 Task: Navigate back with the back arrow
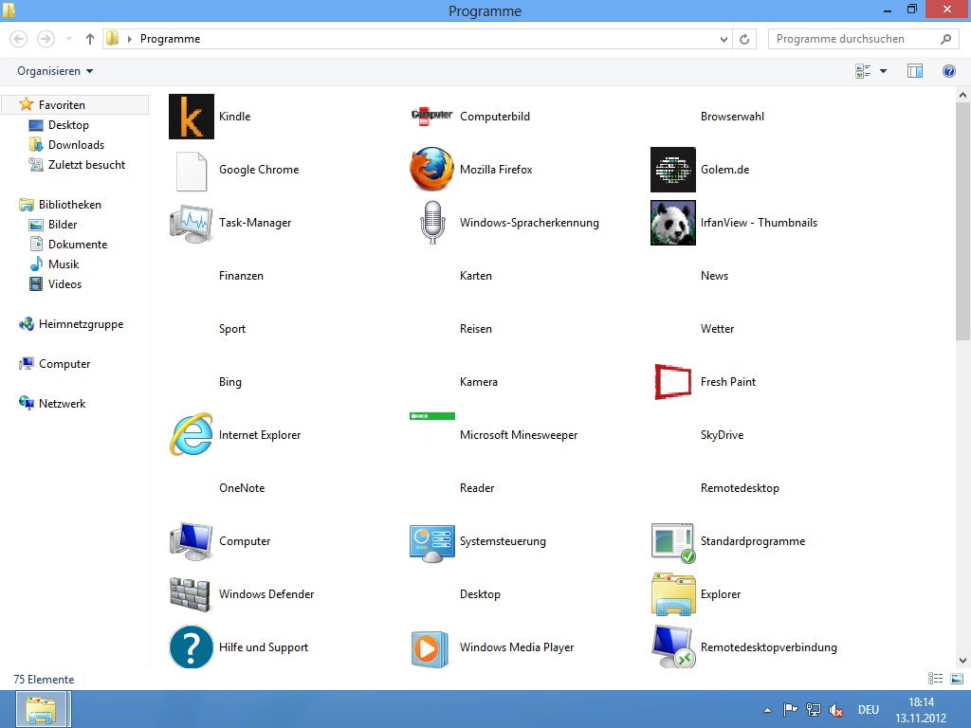click(19, 39)
